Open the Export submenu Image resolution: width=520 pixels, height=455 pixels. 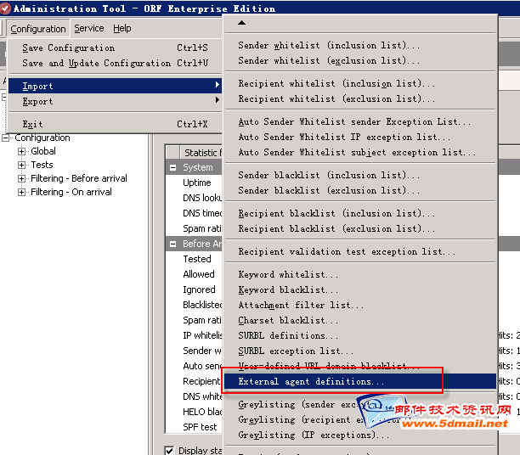click(x=115, y=101)
